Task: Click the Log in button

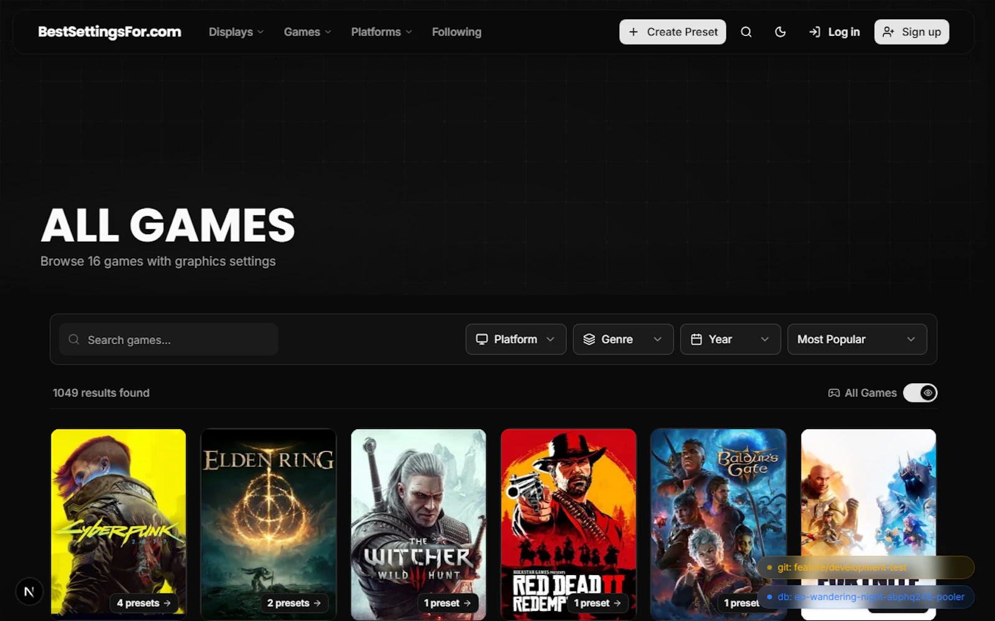Action: [834, 32]
